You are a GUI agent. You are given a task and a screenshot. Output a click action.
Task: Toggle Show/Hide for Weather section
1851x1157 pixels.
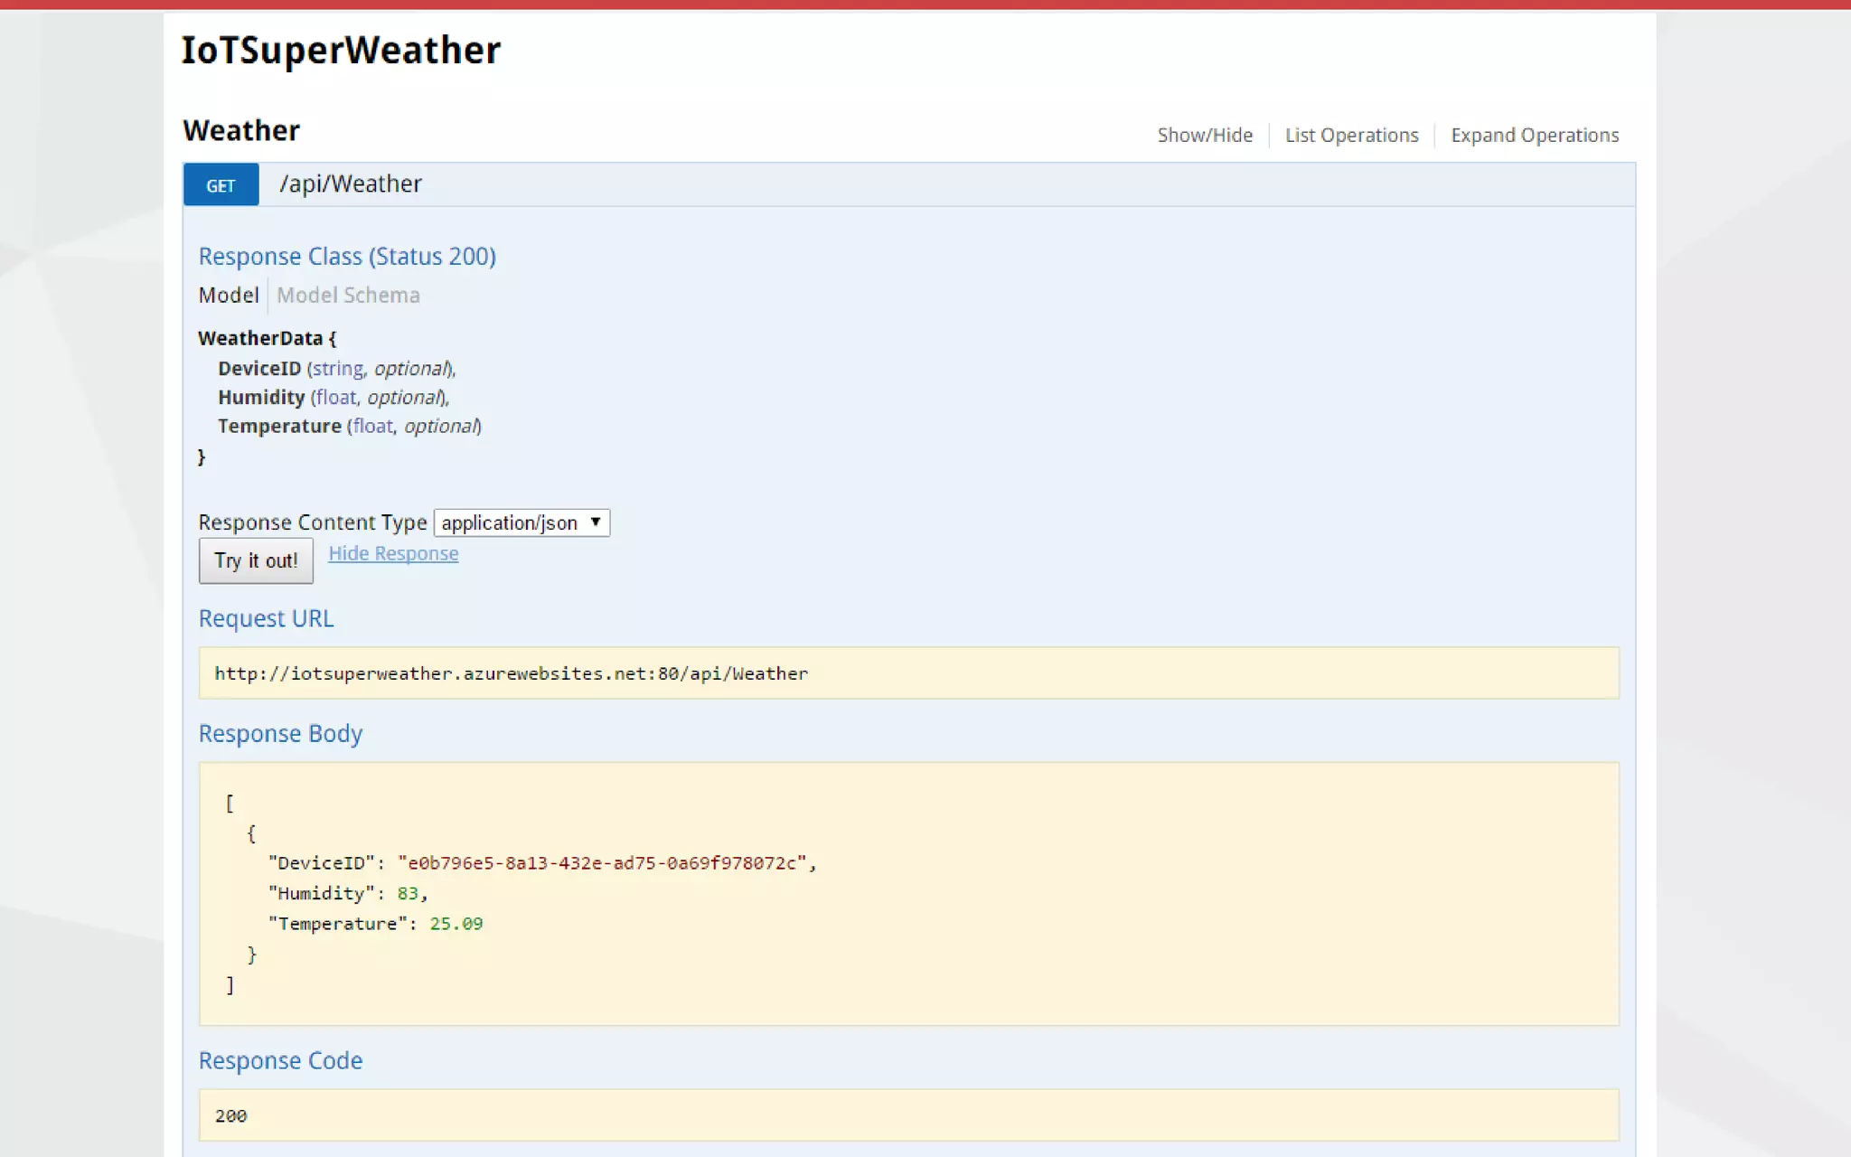tap(1205, 136)
